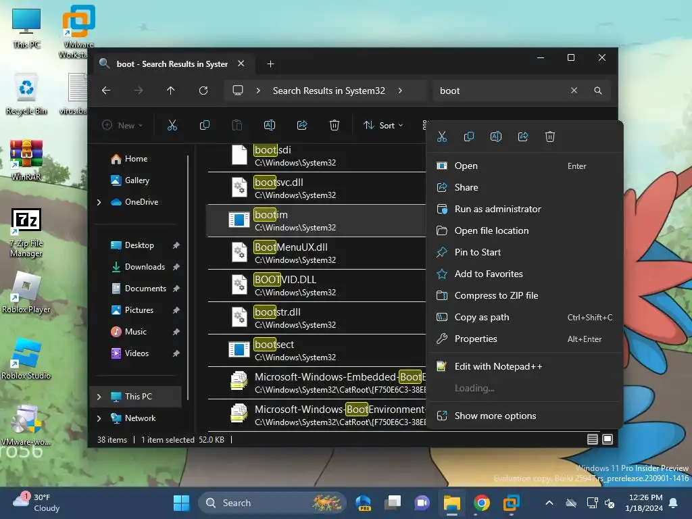Select Copy as path
The height and width of the screenshot is (519, 692).
coord(525,318)
